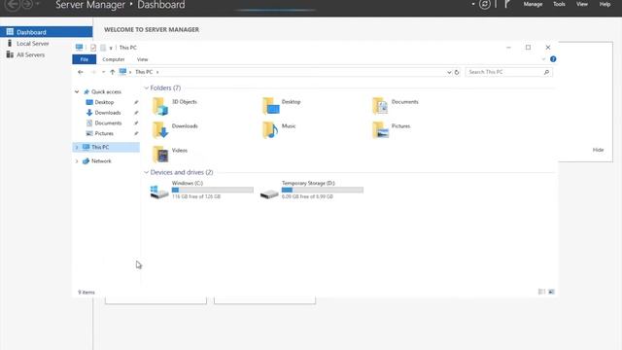Viewport: 622px width, 350px height.
Task: Select the Windows (C:) drive icon
Action: 159,192
